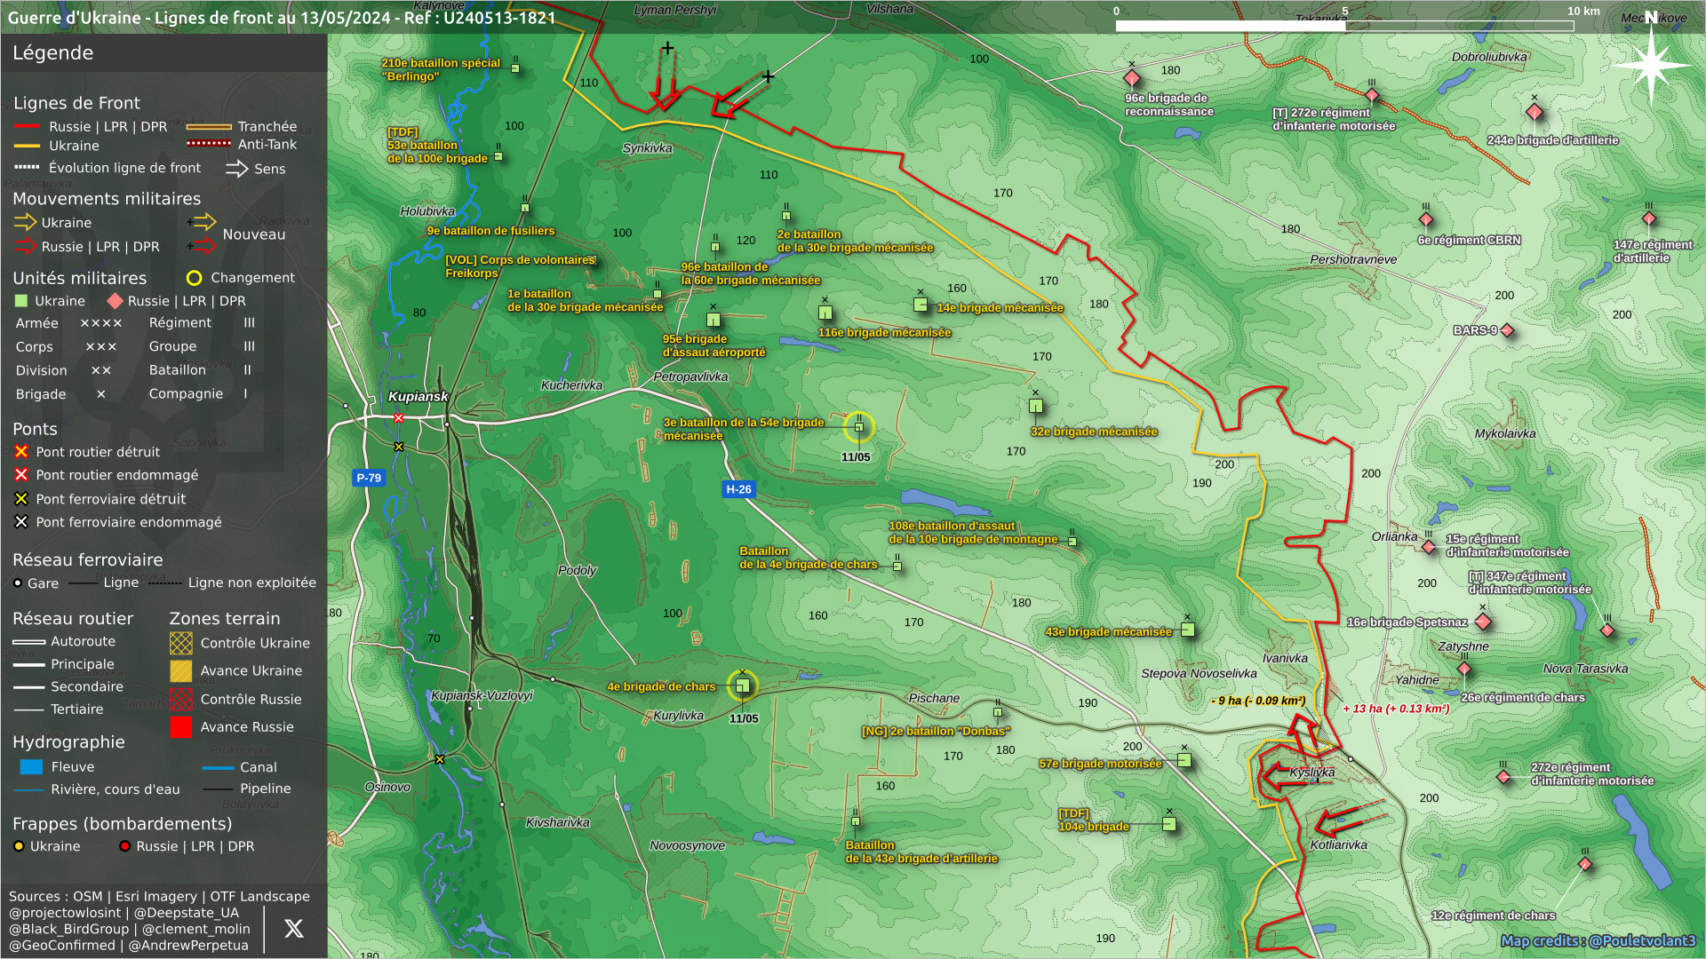
Task: Click the BARS-9 red diamond marker
Action: pyautogui.click(x=1507, y=331)
